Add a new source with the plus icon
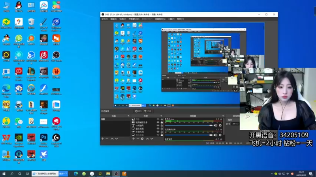316x177 pixels. pyautogui.click(x=134, y=139)
